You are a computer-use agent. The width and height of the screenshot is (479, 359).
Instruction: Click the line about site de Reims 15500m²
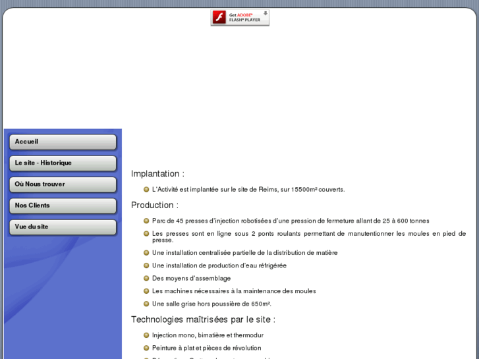(x=248, y=190)
